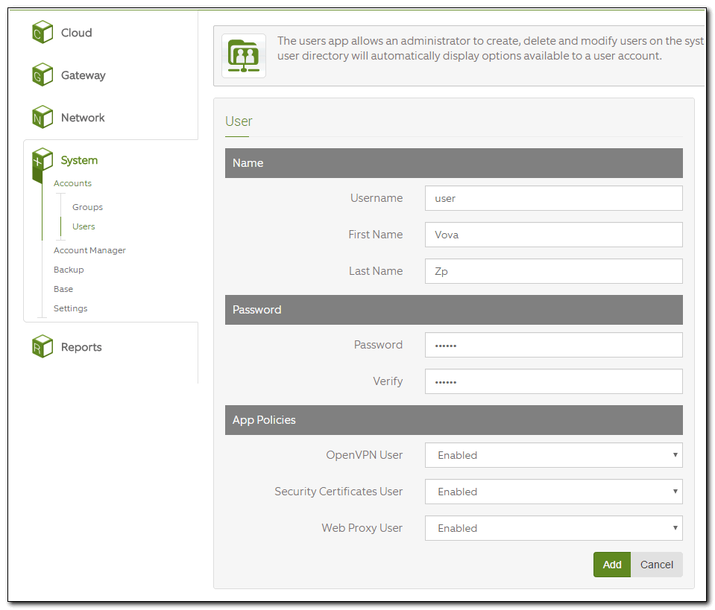Open the Backup menu item
Viewport: 715px width, 610px height.
pos(69,270)
